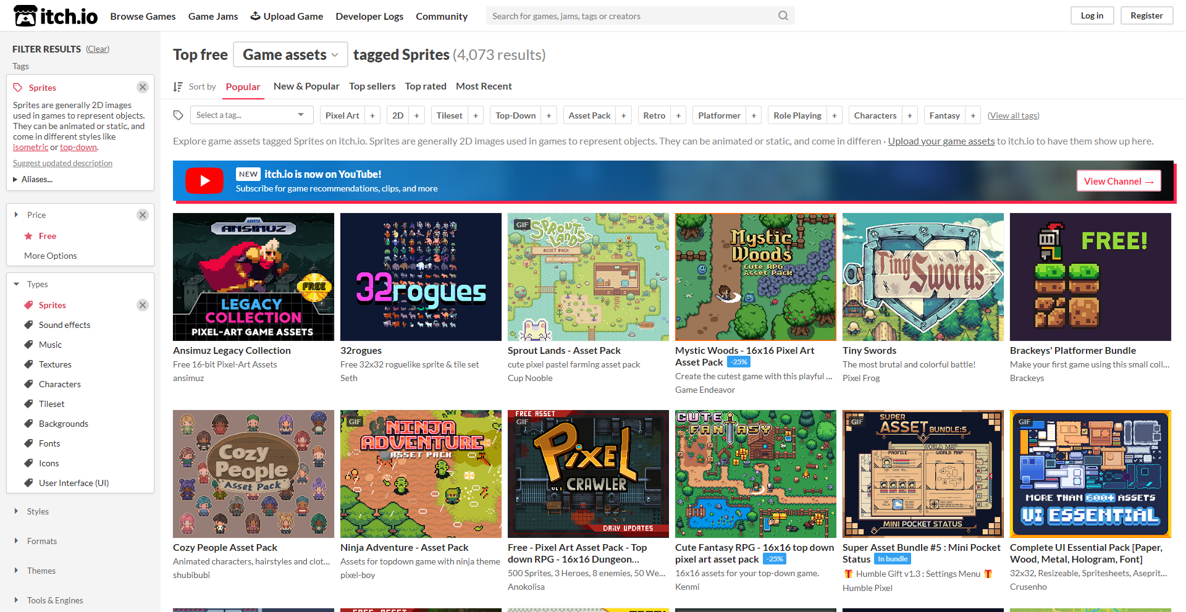Click the sort order icon
The image size is (1186, 612).
(178, 86)
